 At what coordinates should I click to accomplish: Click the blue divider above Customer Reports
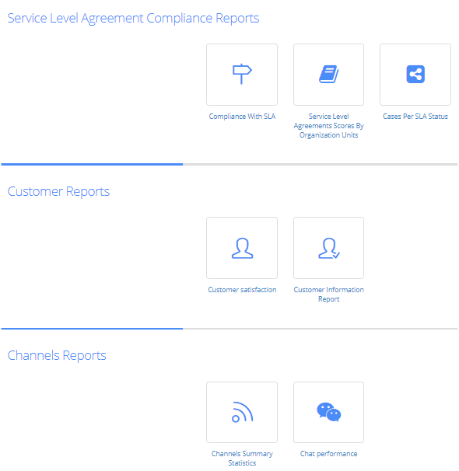[92, 164]
